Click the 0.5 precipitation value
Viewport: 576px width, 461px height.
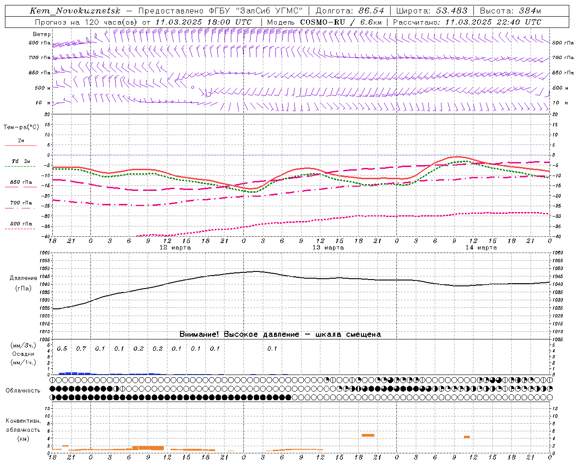pos(62,349)
